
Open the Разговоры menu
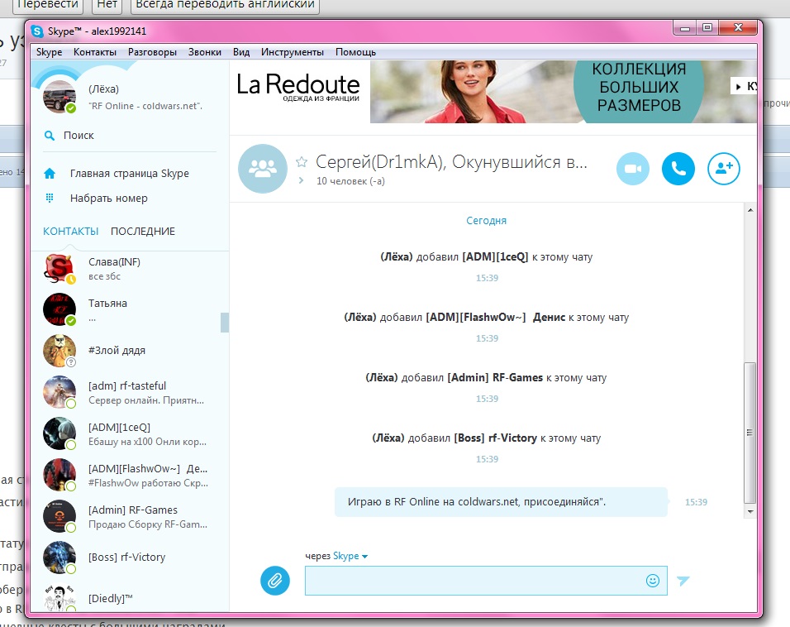(x=152, y=52)
